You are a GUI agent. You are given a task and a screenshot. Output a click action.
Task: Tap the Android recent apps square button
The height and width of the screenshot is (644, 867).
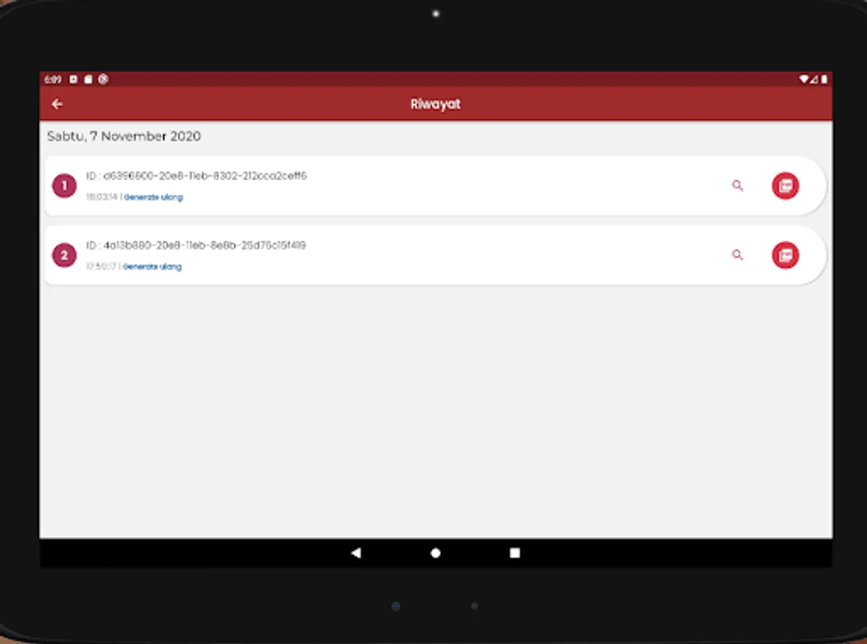tap(515, 553)
